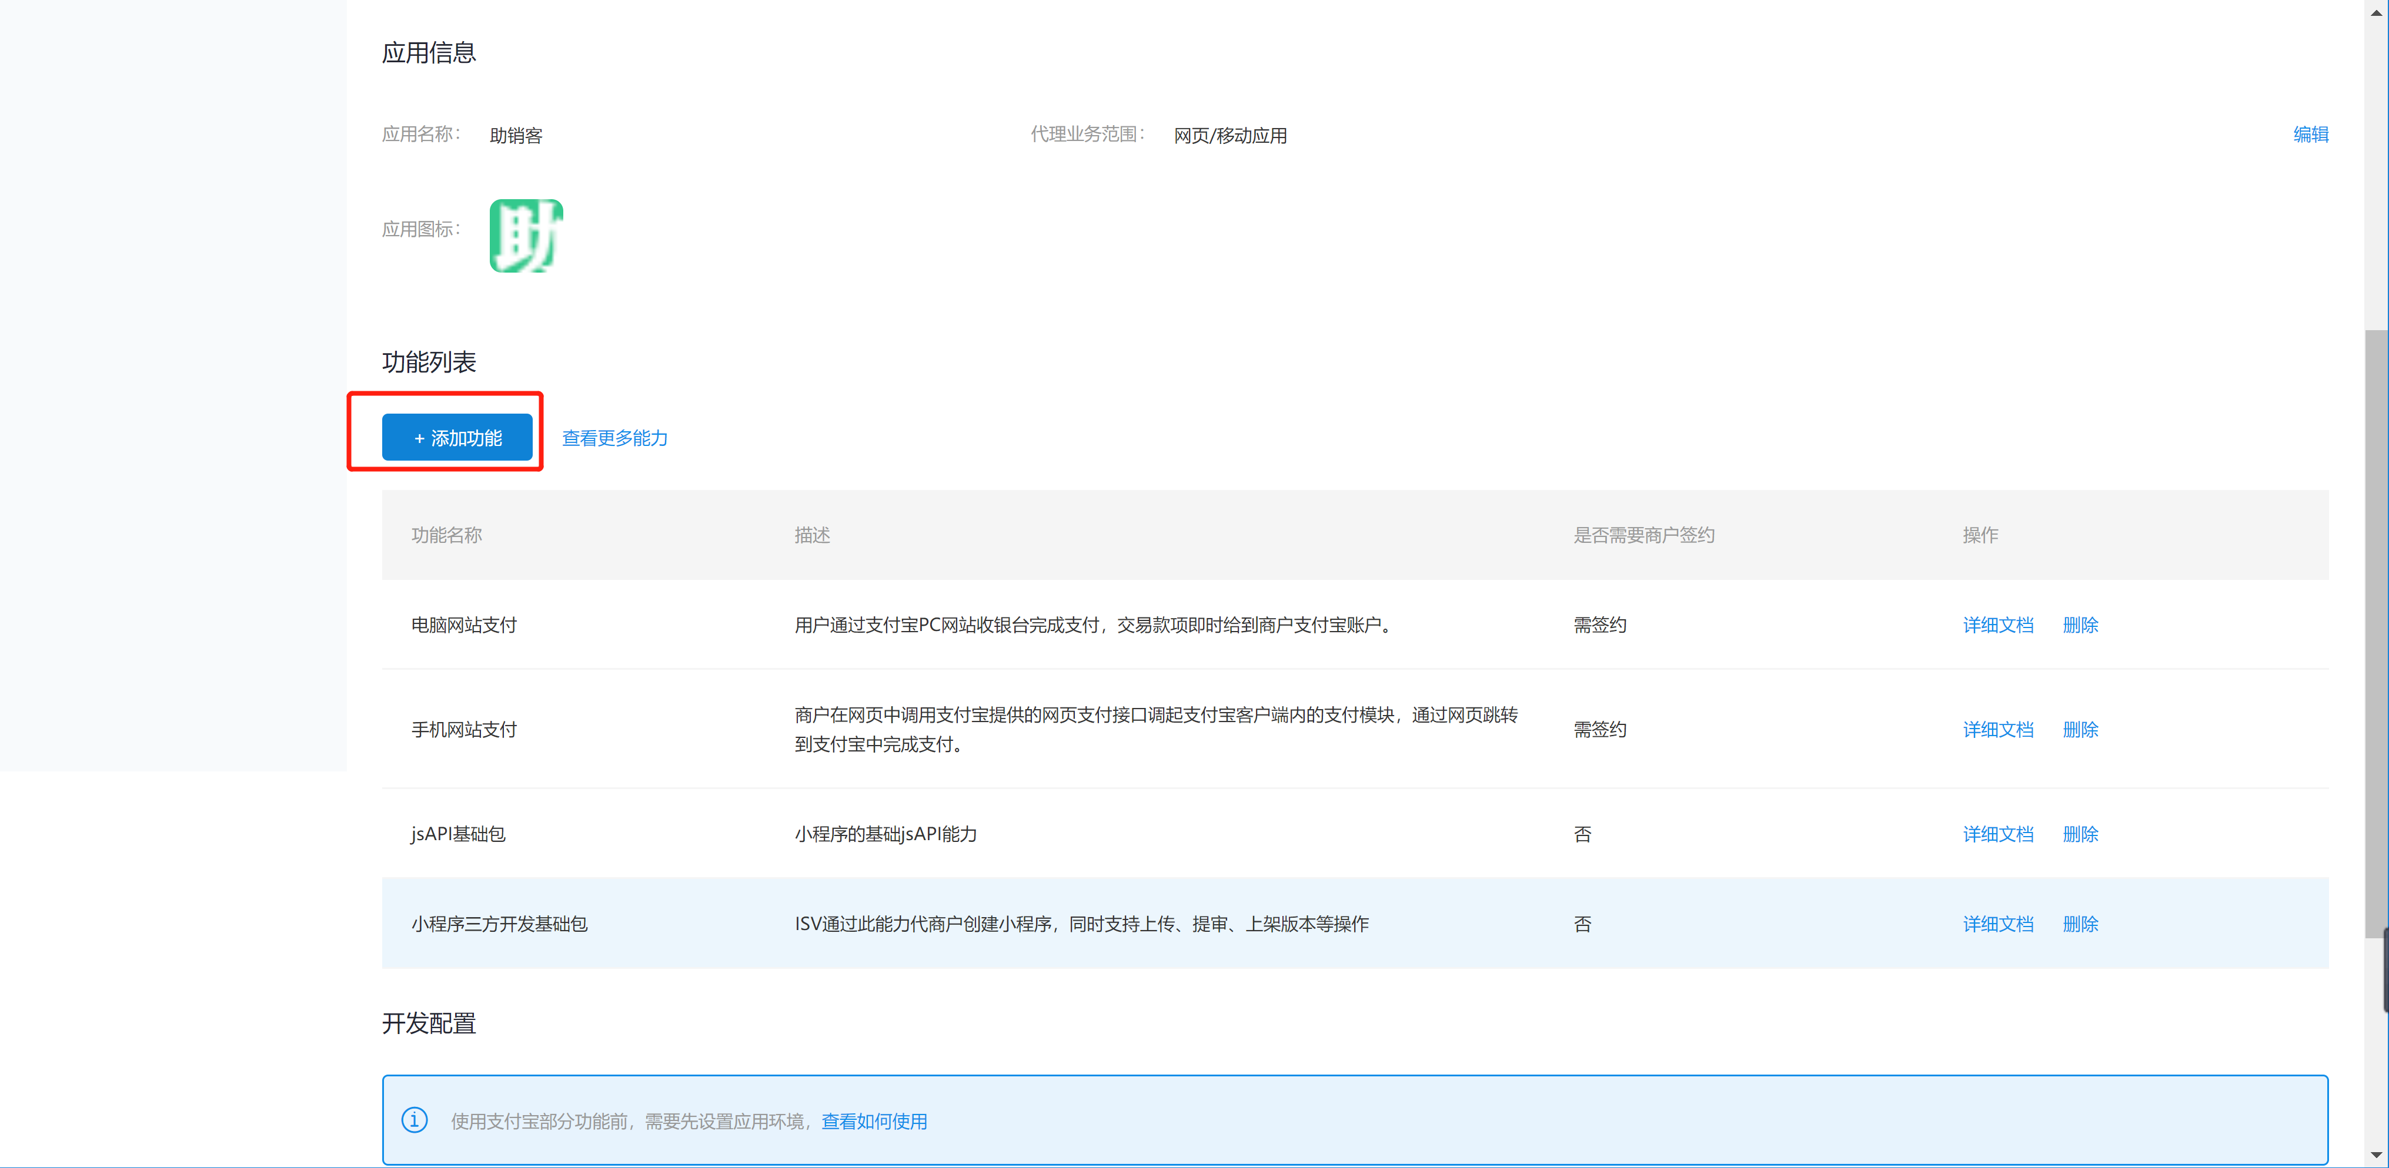This screenshot has height=1168, width=2389.
Task: Open 详细文档 for jsAPI基础包
Action: [1997, 834]
